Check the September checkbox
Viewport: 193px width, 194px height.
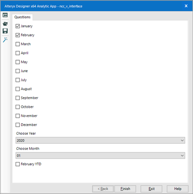point(17,98)
